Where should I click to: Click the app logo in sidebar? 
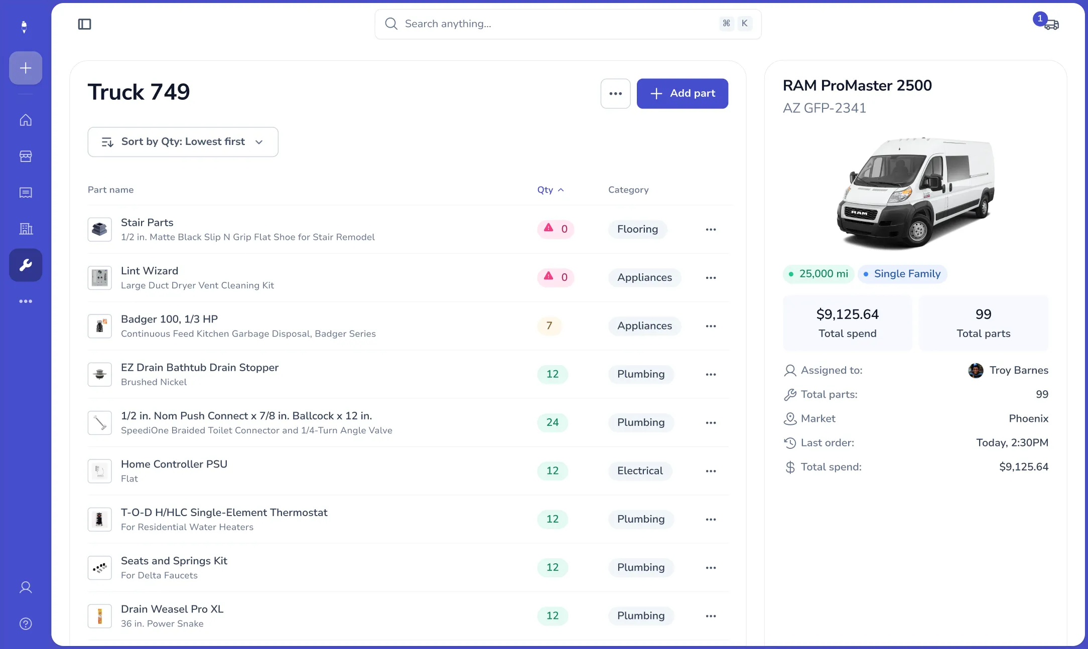click(x=24, y=27)
